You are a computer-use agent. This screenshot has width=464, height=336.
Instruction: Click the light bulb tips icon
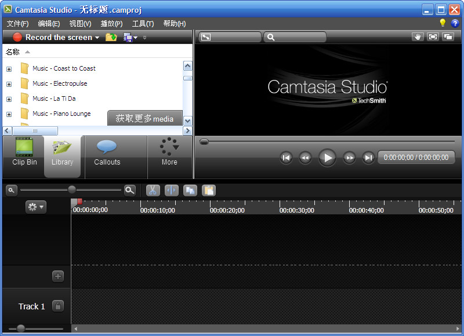tap(443, 23)
